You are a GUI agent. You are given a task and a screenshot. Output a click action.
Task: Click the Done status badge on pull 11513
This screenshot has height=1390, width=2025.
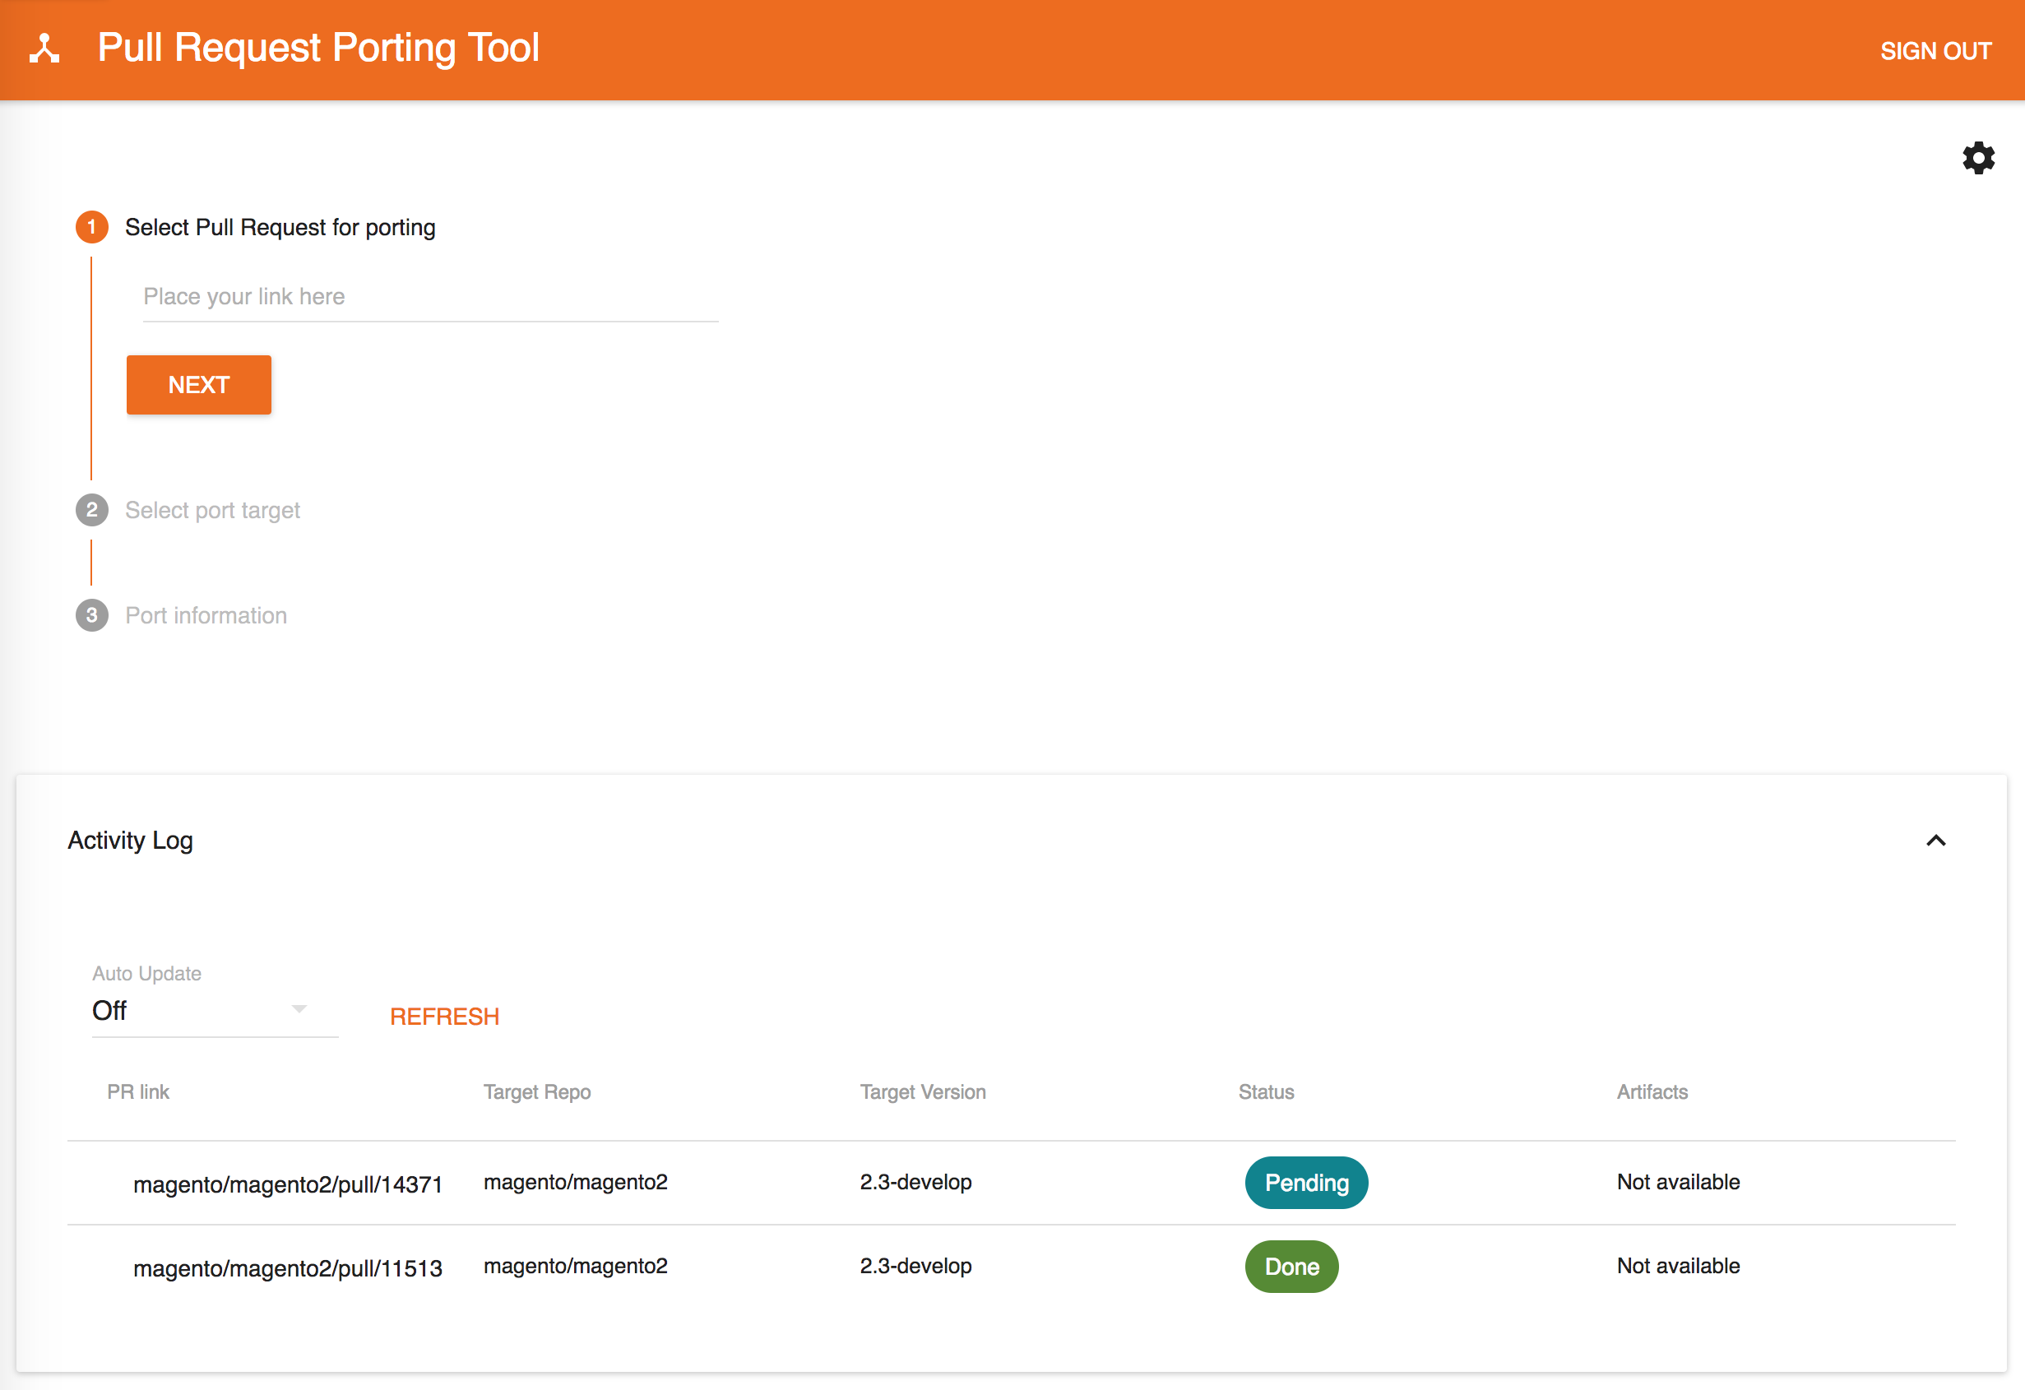[x=1292, y=1265]
